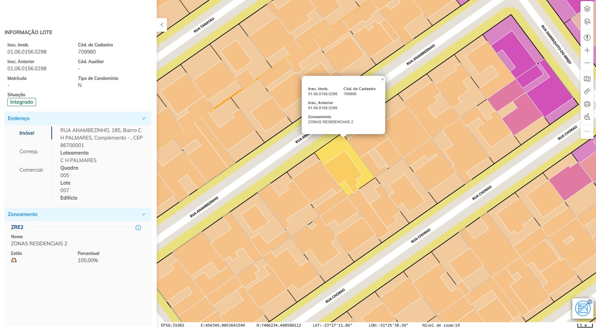The height and width of the screenshot is (329, 596).
Task: Click the ZRE2 zoning style swatch
Action: [14, 260]
